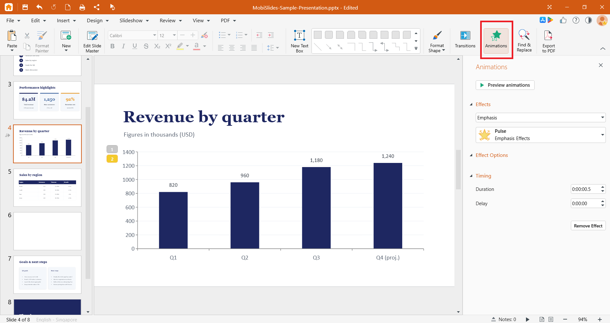The width and height of the screenshot is (610, 323).
Task: Open the text highlight color picker
Action: click(187, 46)
